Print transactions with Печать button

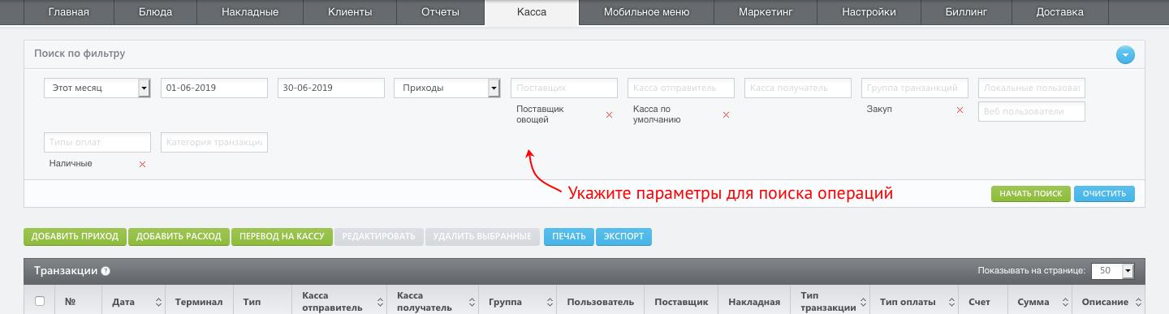[x=569, y=237]
